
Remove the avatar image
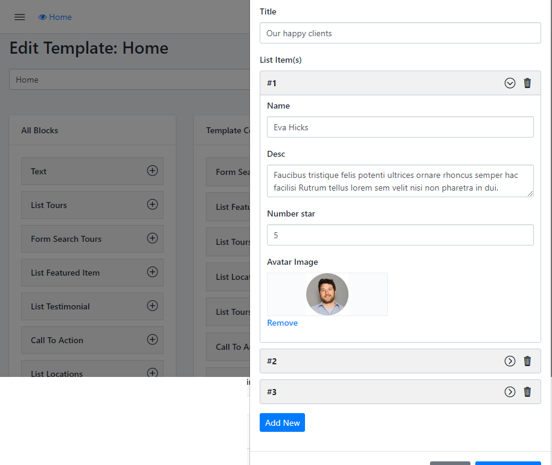click(x=282, y=323)
